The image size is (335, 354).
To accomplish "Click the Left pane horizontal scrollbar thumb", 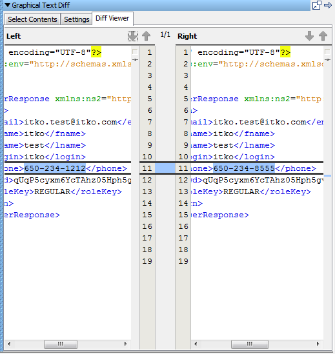I will [x=61, y=344].
